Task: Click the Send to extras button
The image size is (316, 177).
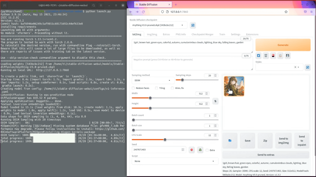Action: [x=266, y=155]
